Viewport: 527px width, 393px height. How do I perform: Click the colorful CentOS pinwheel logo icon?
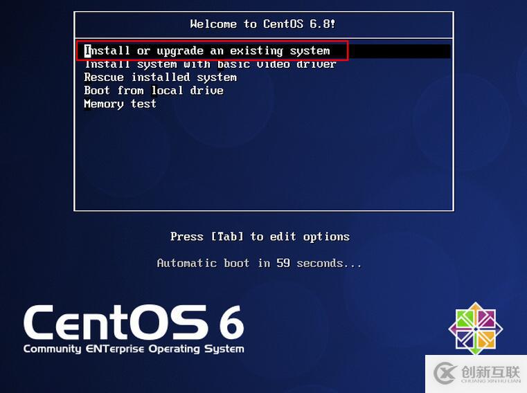click(x=476, y=329)
